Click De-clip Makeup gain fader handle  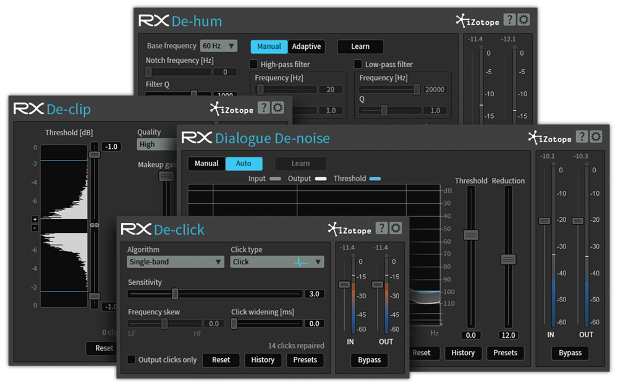(166, 176)
